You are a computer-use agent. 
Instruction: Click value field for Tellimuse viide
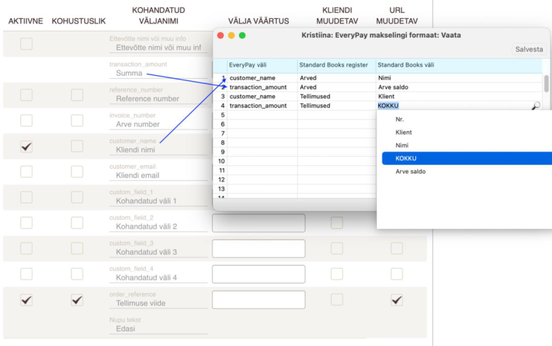(x=258, y=300)
